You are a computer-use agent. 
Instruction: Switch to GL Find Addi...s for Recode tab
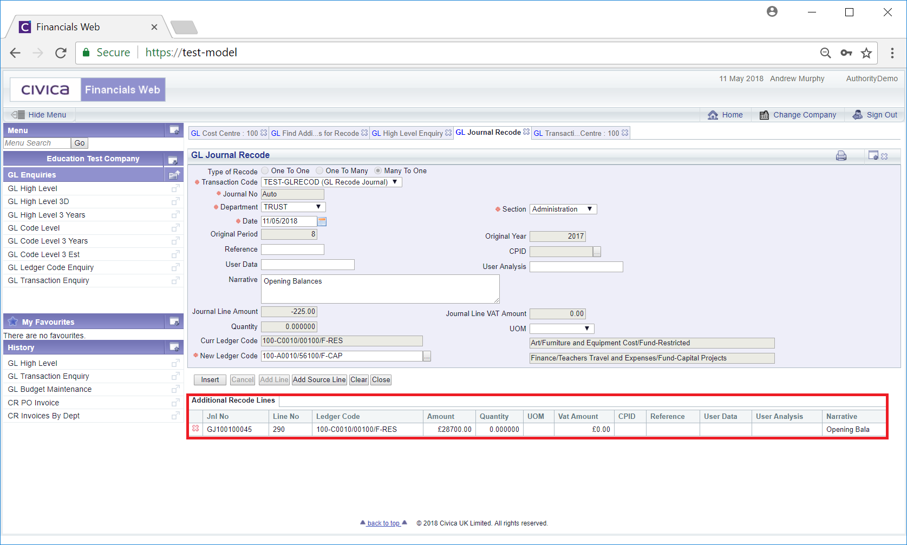[315, 133]
